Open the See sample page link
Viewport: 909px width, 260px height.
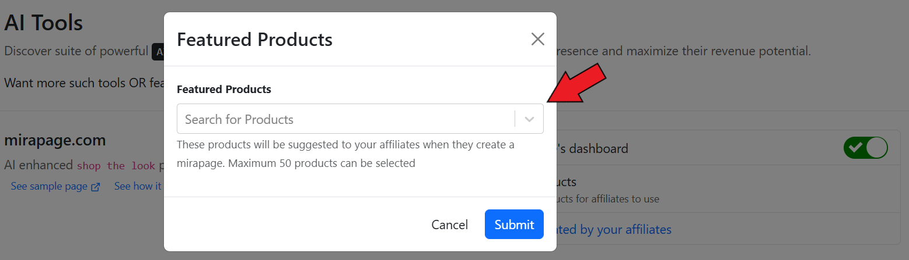pos(48,186)
